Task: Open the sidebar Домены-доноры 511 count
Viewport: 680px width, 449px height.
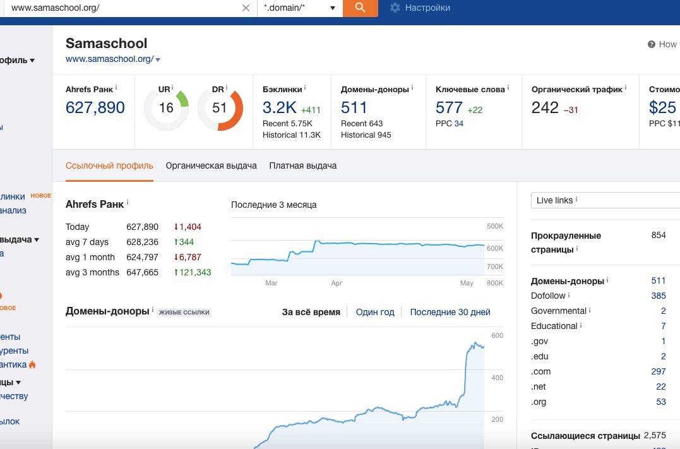Action: click(659, 280)
